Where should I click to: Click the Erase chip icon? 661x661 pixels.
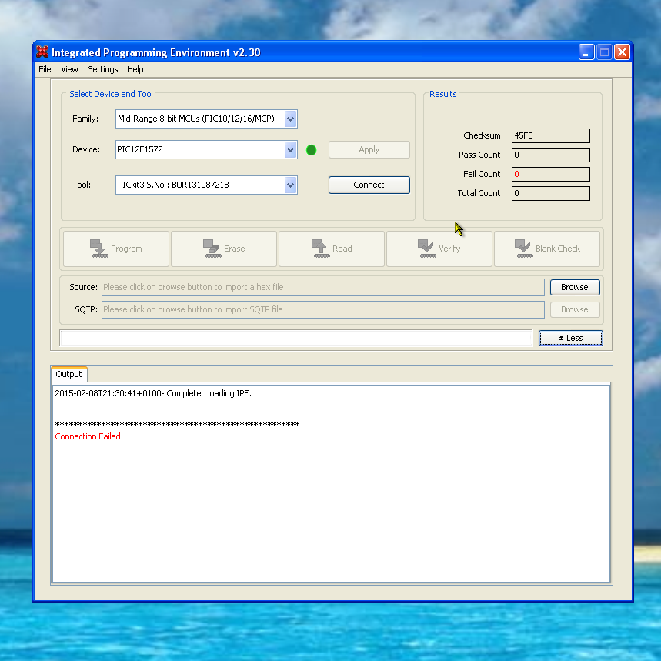(212, 249)
